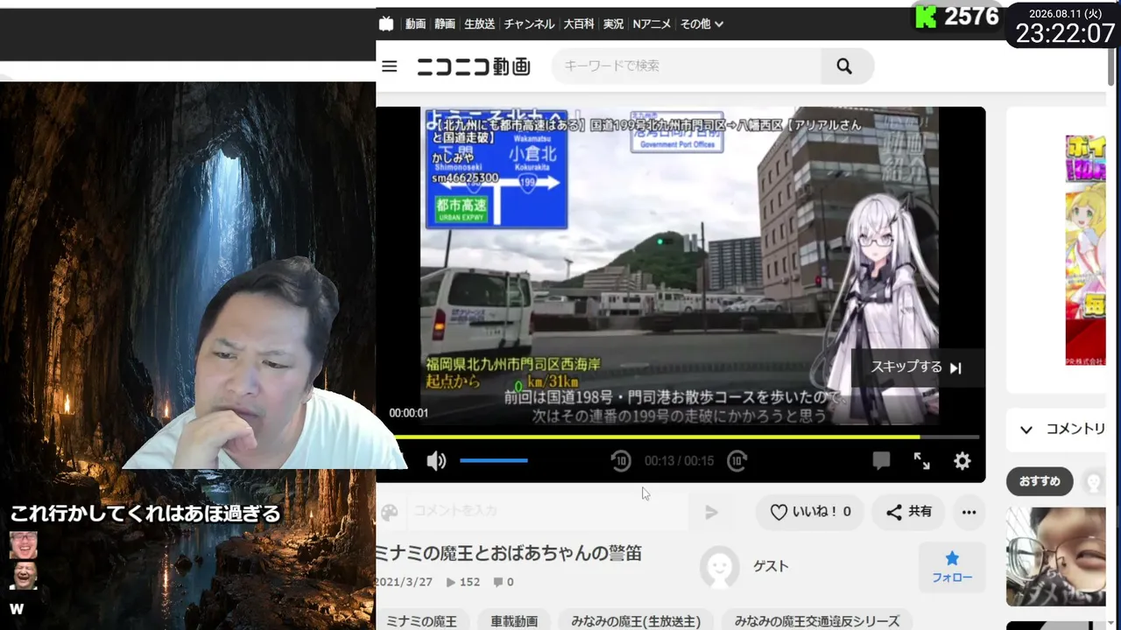Click the view count 152
1121x630 pixels.
(x=463, y=582)
